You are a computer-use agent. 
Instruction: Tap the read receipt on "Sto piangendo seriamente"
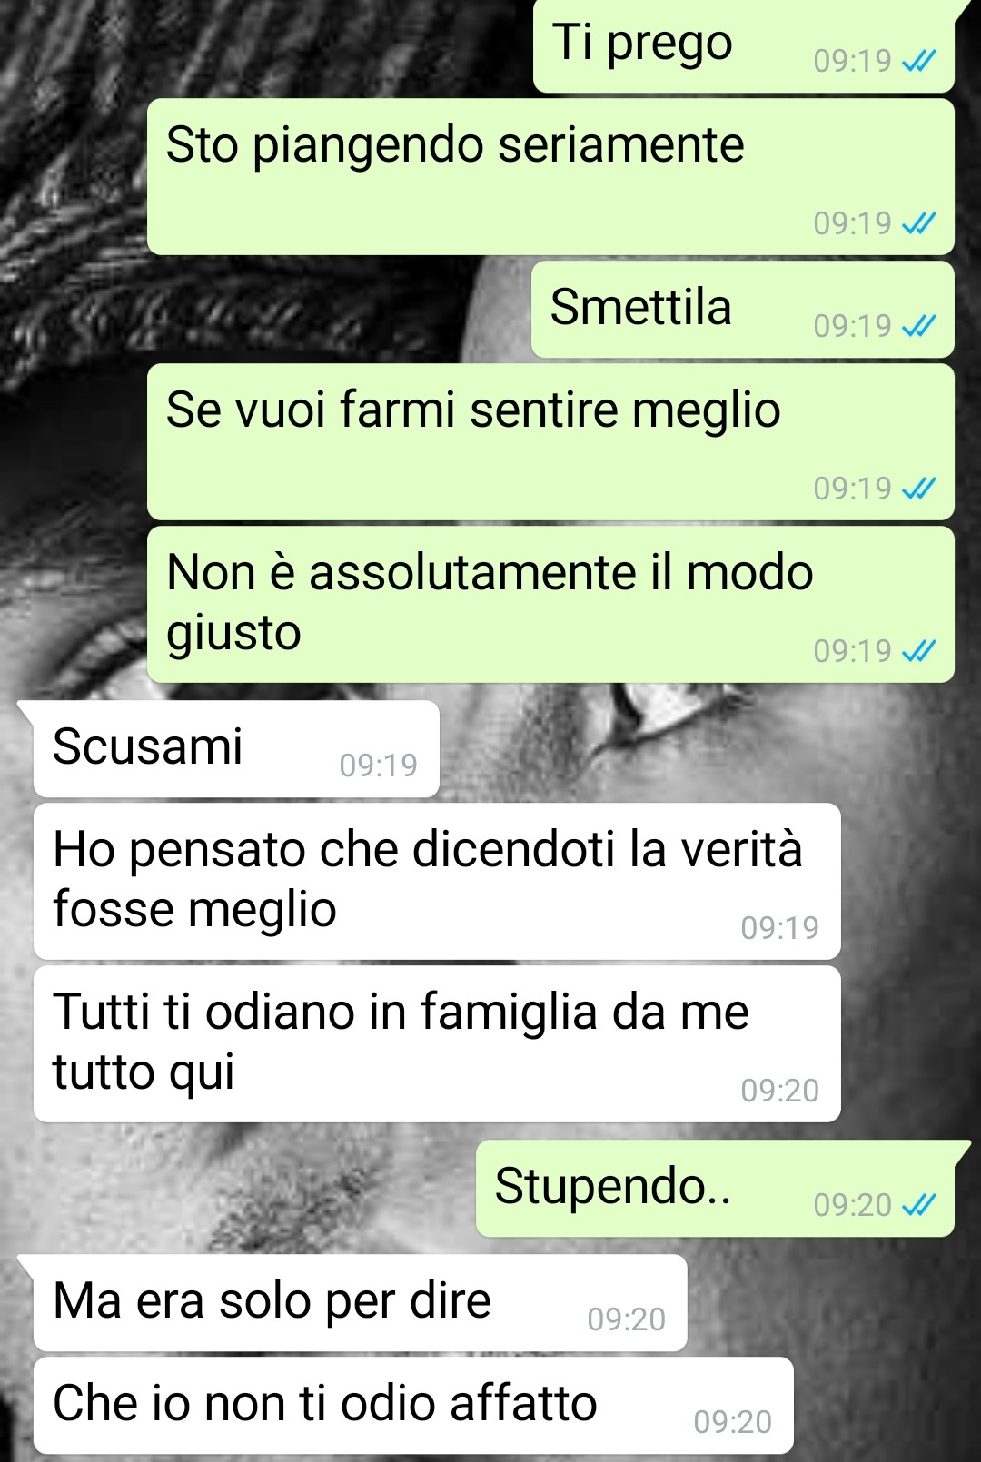918,223
